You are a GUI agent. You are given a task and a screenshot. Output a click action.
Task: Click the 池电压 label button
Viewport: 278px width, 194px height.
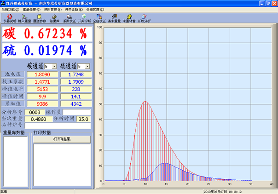point(13,74)
